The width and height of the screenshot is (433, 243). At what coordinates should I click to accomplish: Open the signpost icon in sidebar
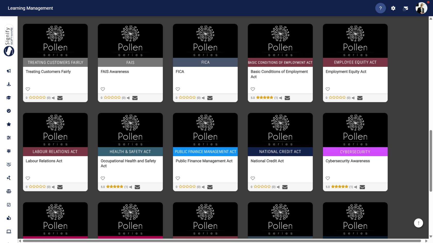(x=9, y=151)
